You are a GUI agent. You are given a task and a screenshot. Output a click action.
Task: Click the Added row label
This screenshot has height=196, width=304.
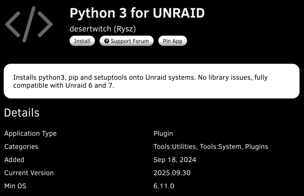click(x=14, y=160)
